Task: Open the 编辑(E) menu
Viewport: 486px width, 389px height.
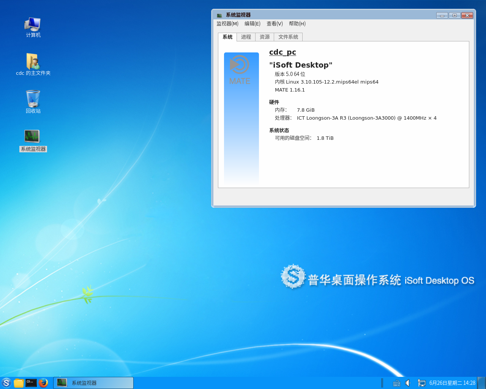Action: (x=252, y=24)
